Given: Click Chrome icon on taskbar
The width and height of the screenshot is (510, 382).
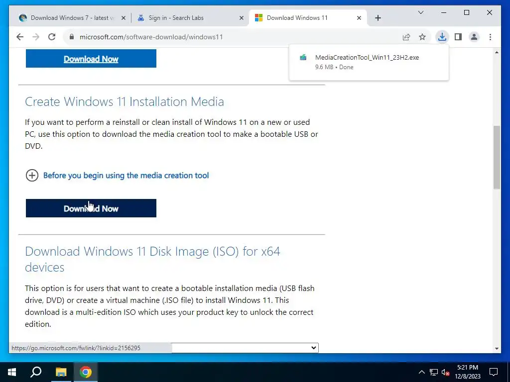Looking at the screenshot, I should tap(86, 372).
